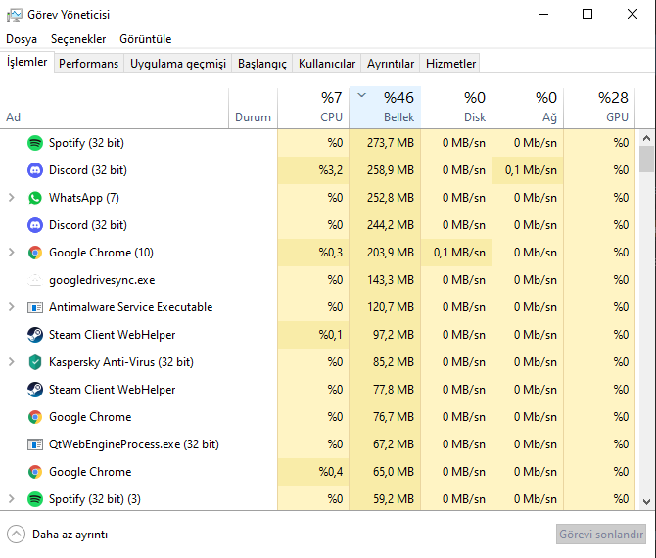Click the first Steam Client WebHelper icon
Image resolution: width=656 pixels, height=558 pixels.
[x=35, y=335]
